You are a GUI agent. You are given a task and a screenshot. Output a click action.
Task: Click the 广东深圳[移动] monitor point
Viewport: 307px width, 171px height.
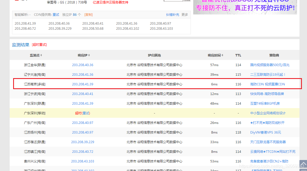(x=35, y=113)
